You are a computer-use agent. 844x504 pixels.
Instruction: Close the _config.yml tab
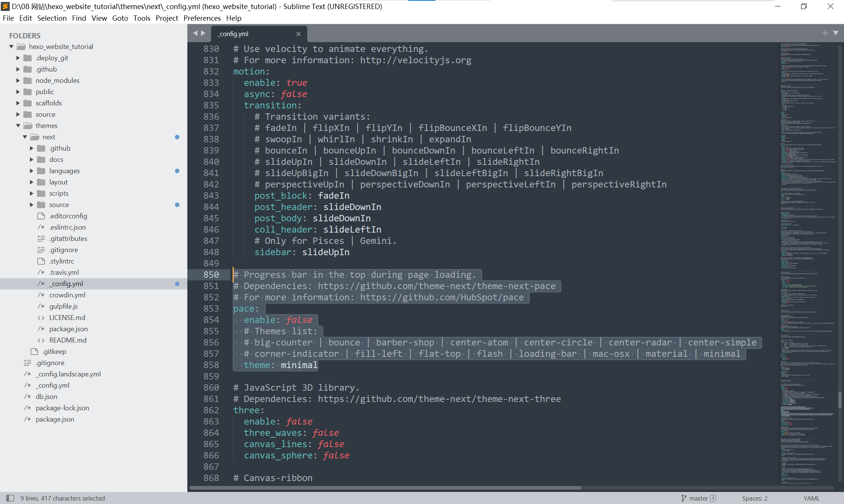click(x=298, y=34)
